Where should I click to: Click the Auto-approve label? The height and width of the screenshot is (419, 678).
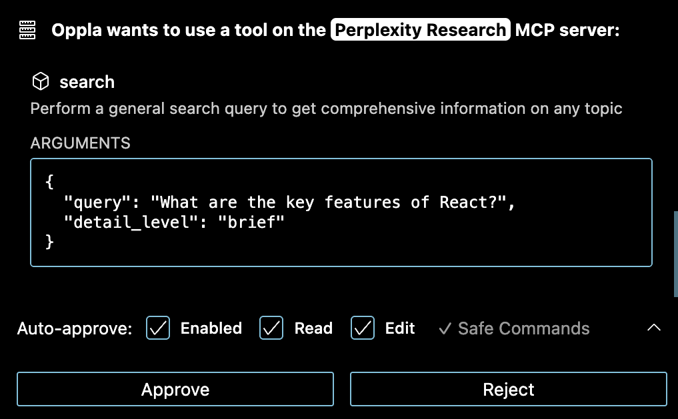coord(75,328)
